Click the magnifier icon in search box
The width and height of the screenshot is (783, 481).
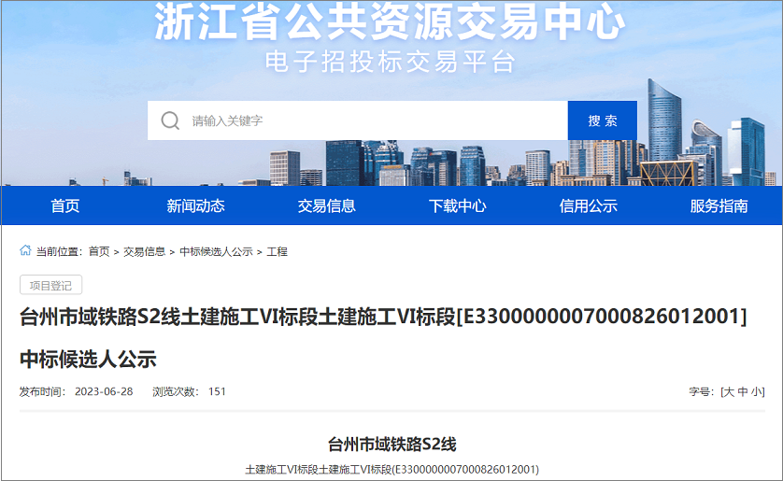coord(170,120)
